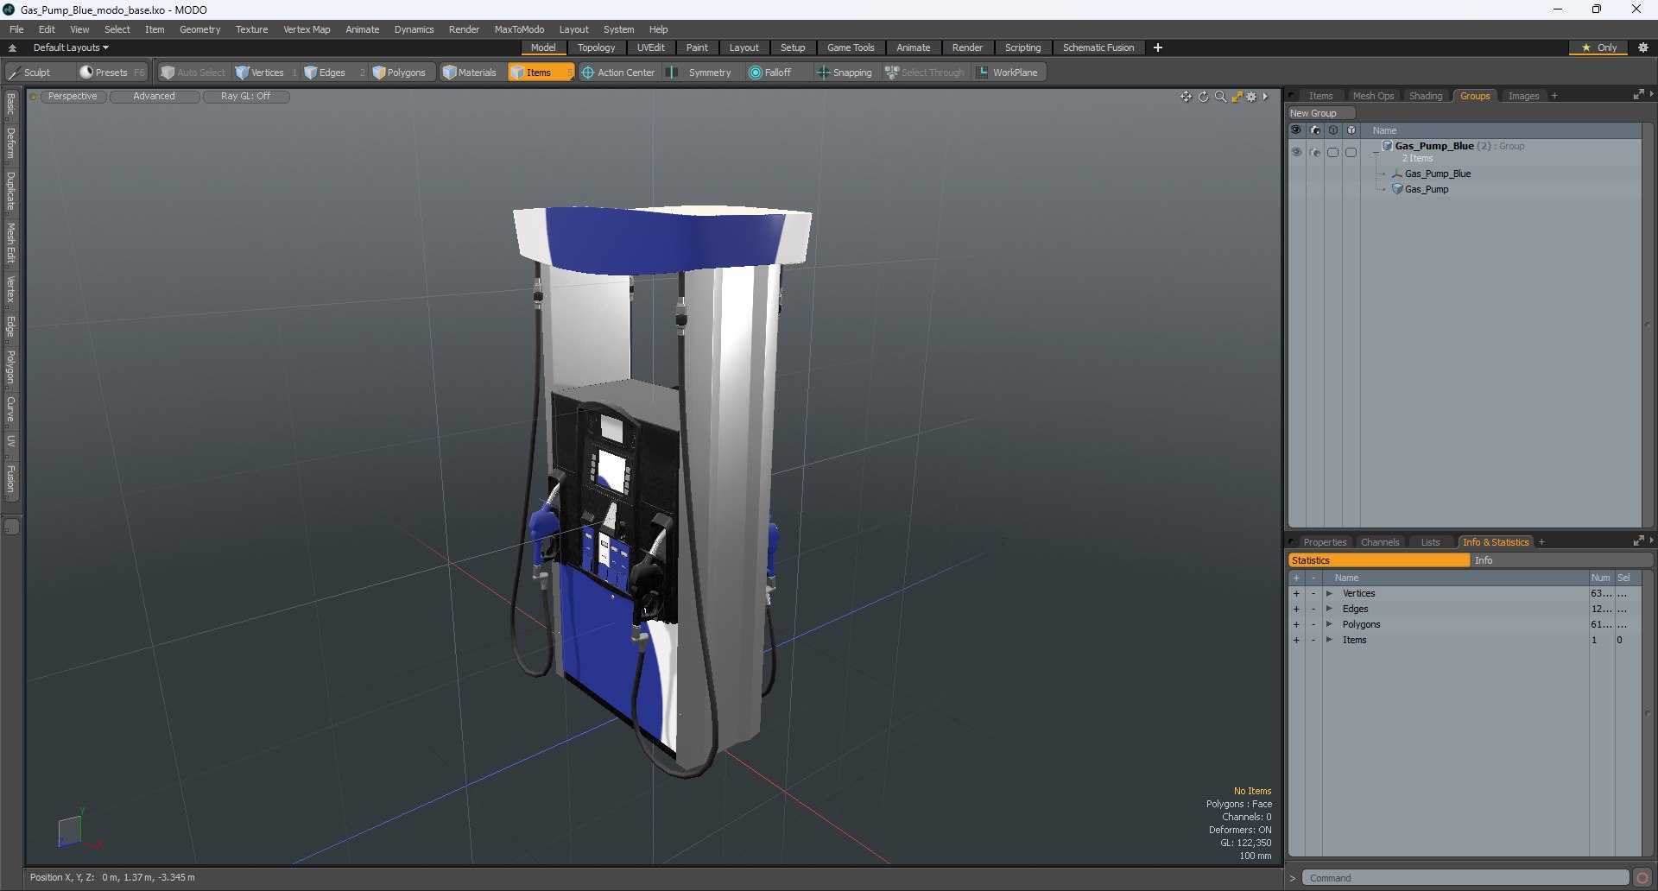The image size is (1658, 891).
Task: Expand the Info & Statistics panel to full size
Action: pos(1638,541)
